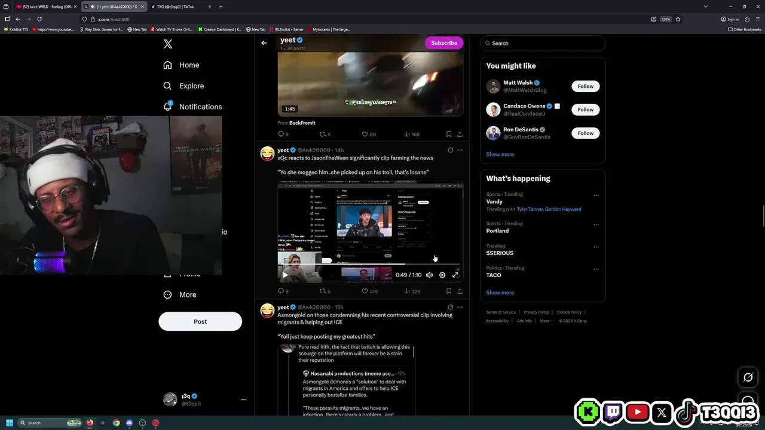The image size is (765, 430).
Task: Open the Portland trending topic
Action: pyautogui.click(x=497, y=231)
